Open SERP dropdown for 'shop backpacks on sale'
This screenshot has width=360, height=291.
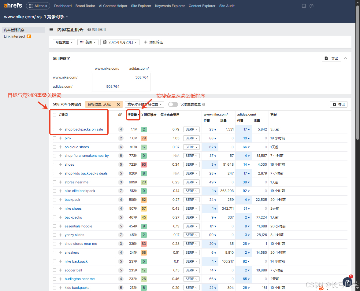point(191,129)
